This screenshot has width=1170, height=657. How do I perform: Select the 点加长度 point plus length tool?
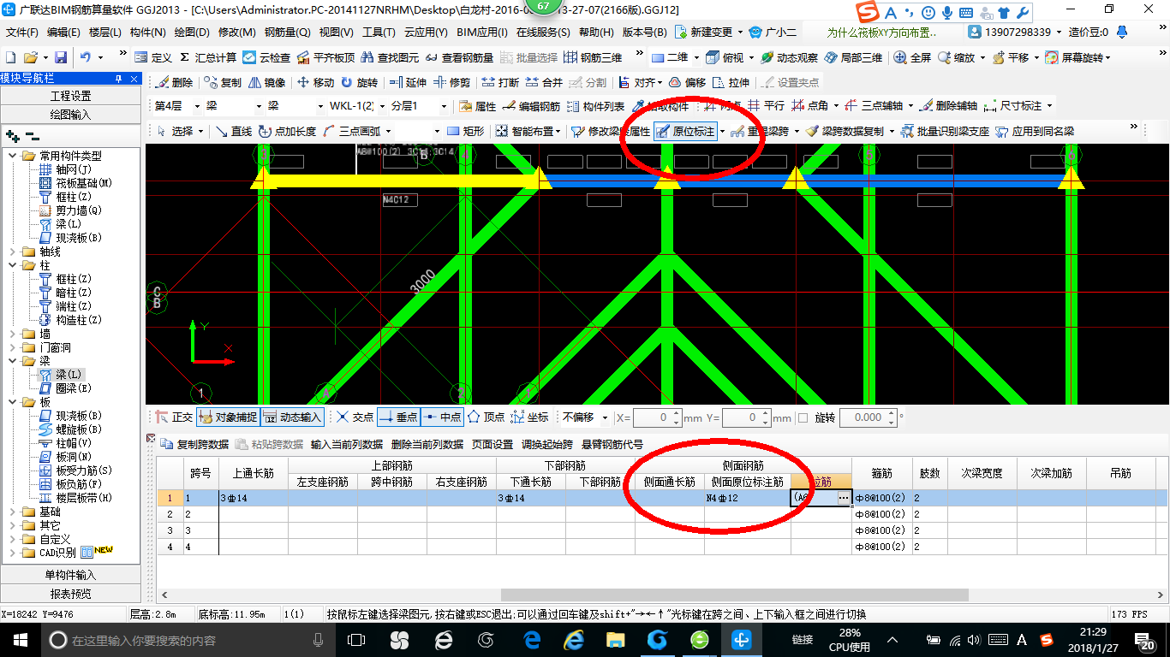click(288, 131)
